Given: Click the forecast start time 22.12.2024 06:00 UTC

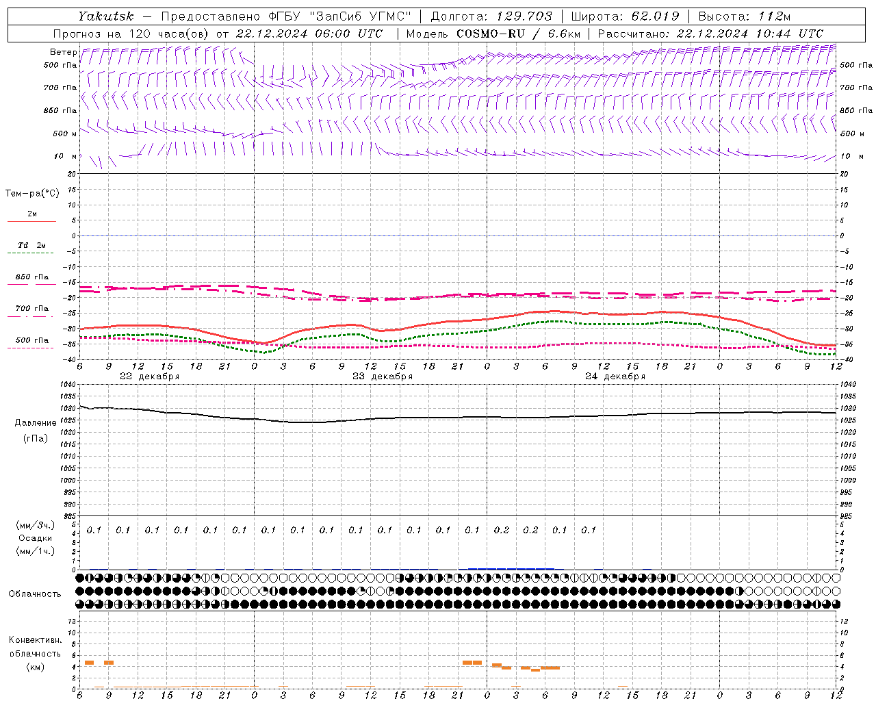Looking at the screenshot, I should click(x=309, y=34).
